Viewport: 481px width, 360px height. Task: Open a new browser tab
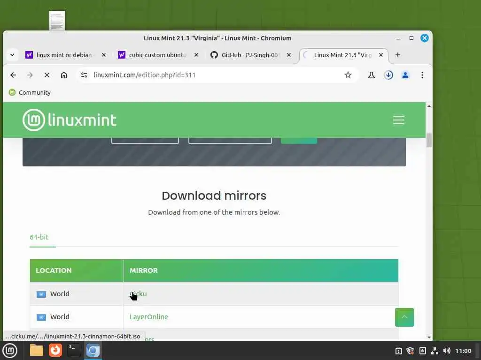pos(398,55)
